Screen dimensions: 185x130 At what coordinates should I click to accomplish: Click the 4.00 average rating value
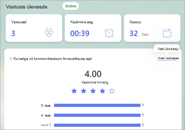point(93,74)
